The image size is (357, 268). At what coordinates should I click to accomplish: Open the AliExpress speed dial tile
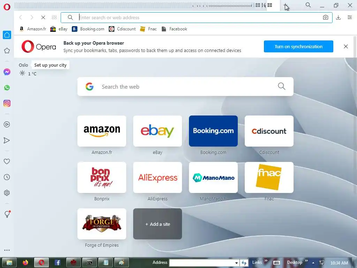(158, 178)
